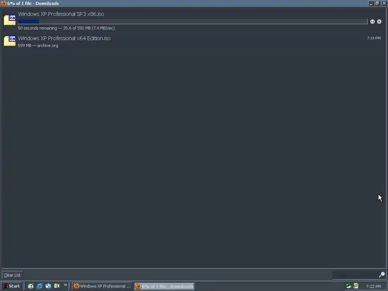This screenshot has height=291, width=388.
Task: Focus the downloads search field
Action: [x=355, y=275]
